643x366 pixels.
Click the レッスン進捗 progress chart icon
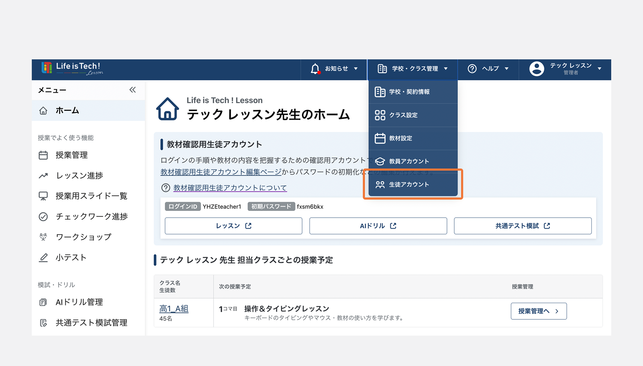(43, 175)
